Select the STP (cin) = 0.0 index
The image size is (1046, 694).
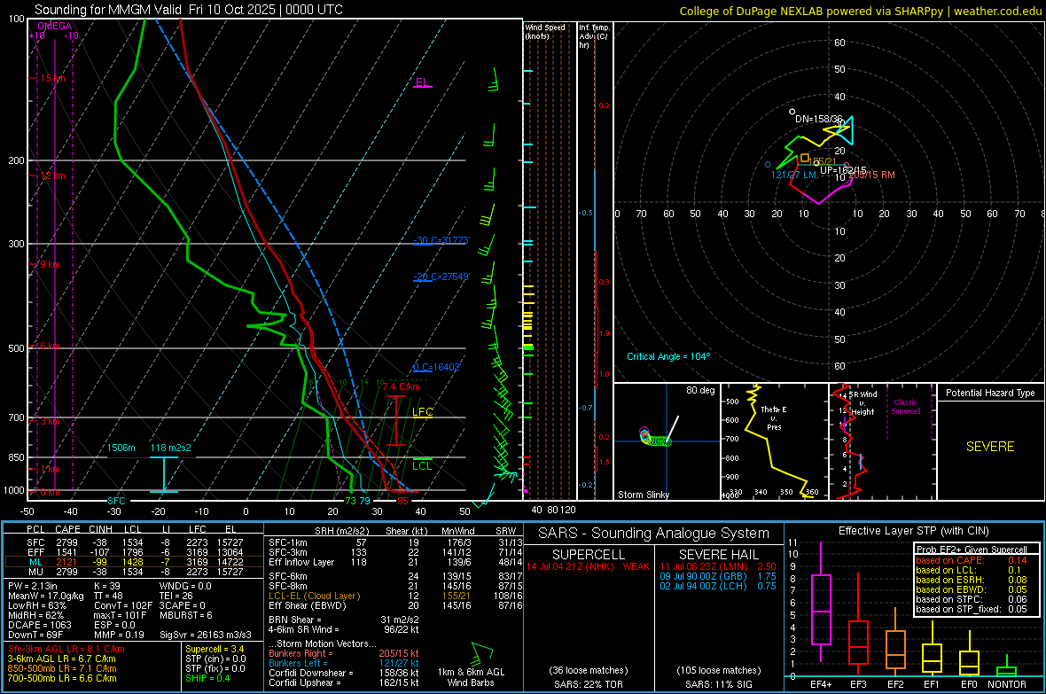pyautogui.click(x=215, y=659)
